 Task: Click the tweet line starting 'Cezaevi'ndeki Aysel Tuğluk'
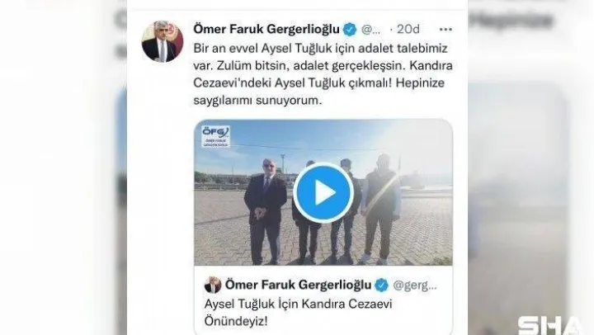318,83
